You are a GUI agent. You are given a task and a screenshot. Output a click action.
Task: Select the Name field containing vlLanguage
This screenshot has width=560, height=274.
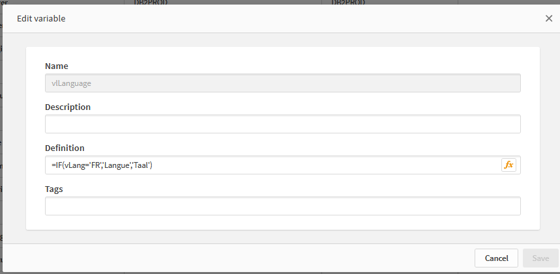(282, 83)
